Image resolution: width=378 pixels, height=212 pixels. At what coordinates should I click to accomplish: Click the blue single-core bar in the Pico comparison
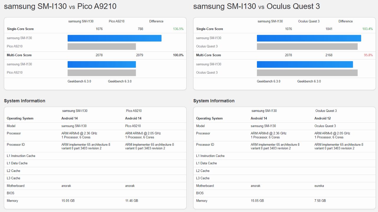pos(114,38)
